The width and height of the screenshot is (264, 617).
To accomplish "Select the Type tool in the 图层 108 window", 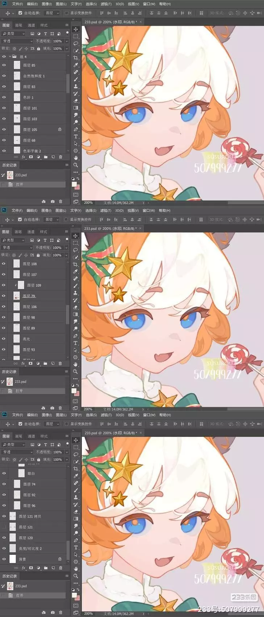I will [x=75, y=343].
